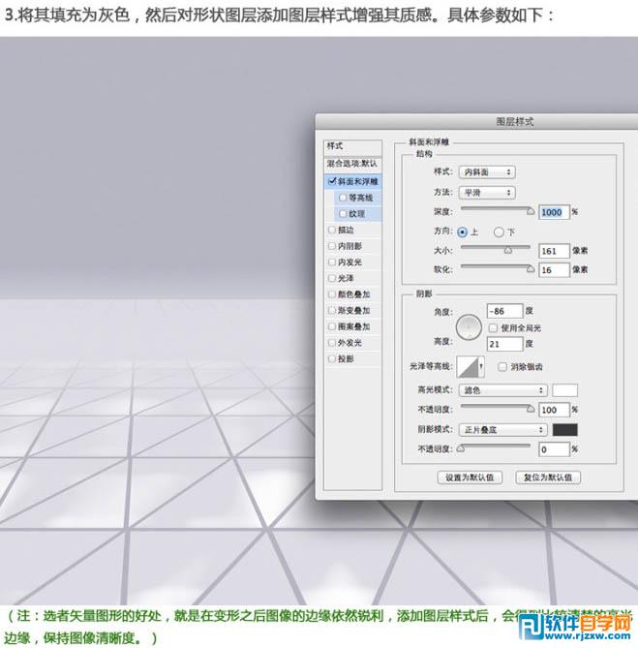638x648 pixels.
Task: Open the 方法 dropdown showing 平滑
Action: point(487,192)
